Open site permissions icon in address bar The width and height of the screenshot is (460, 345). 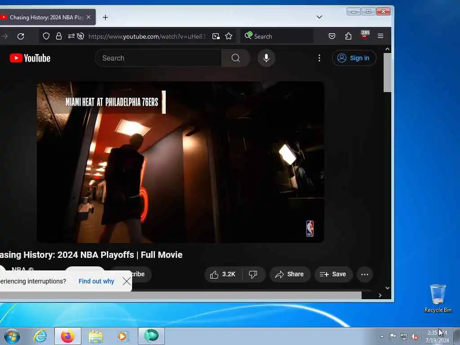tap(71, 36)
